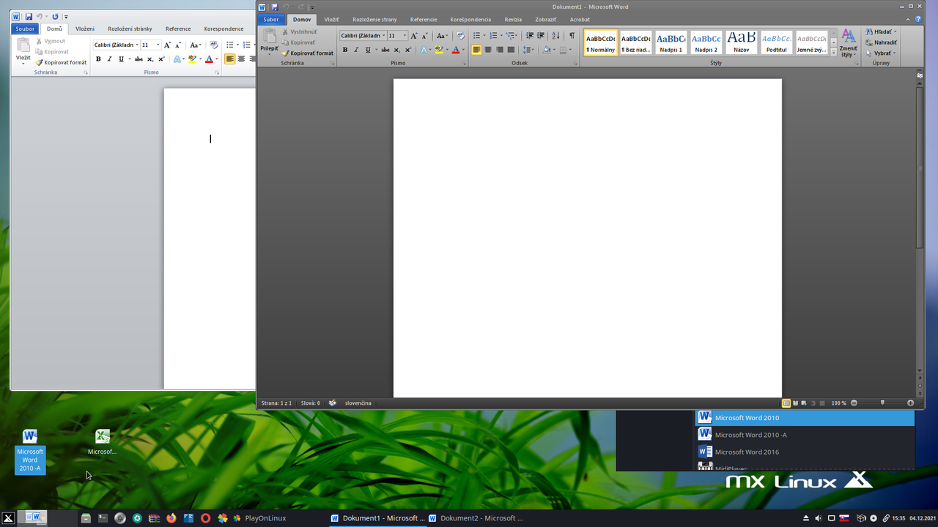938x527 pixels.
Task: Click Grow Font icon in Dokument1 window
Action: [x=414, y=36]
